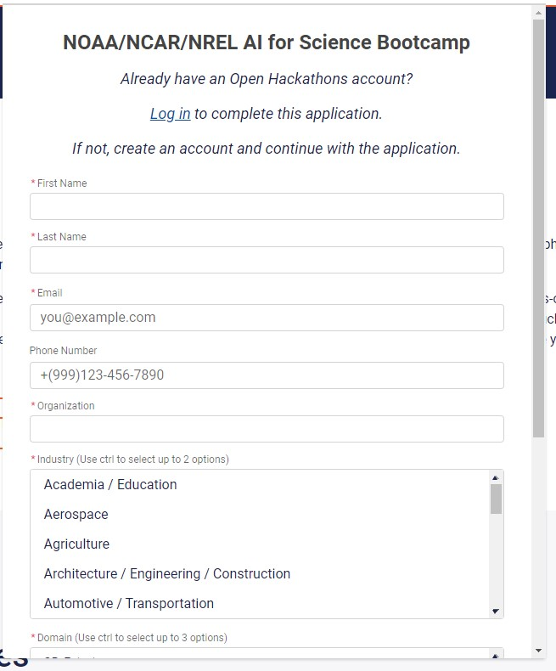Click Industry list scrollbar track below thumb
This screenshot has height=671, width=556.
[x=496, y=561]
